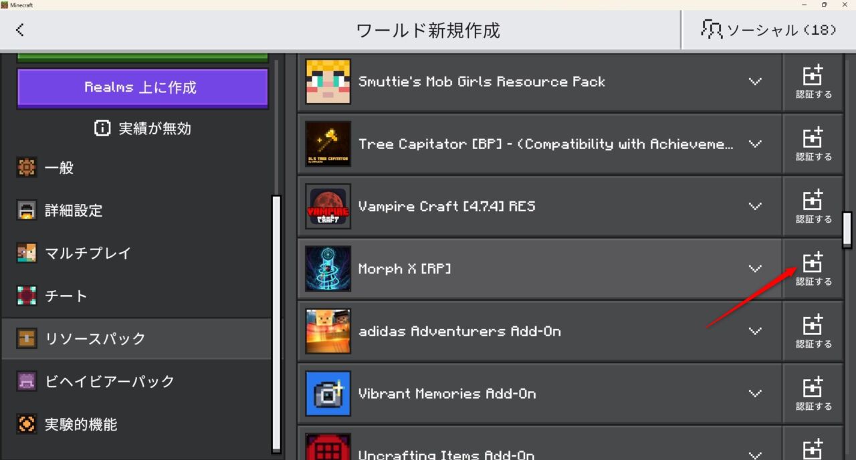
Task: Activate the Morph X [RP] pack
Action: [813, 269]
